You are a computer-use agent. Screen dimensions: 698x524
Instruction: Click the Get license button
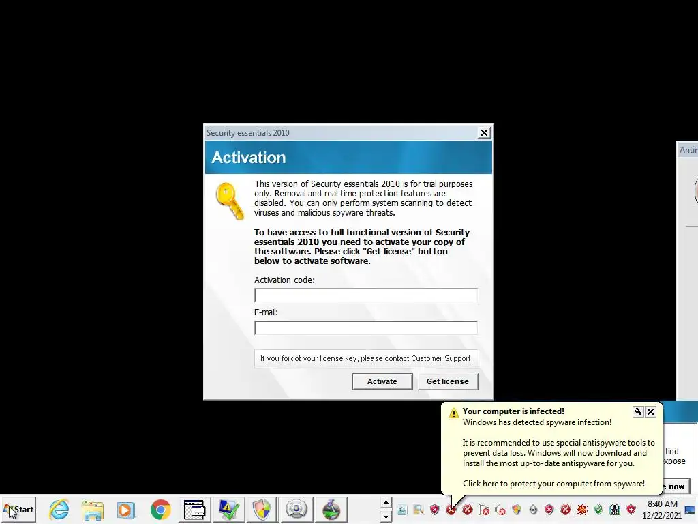(x=448, y=381)
